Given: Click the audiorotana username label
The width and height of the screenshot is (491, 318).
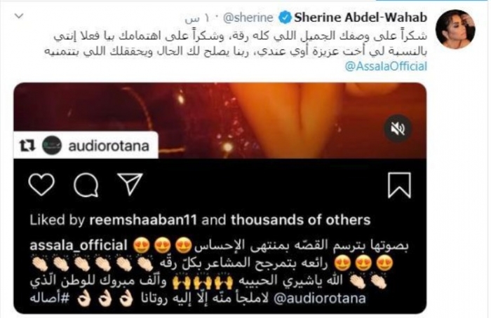Looking at the screenshot, I should click(108, 146).
